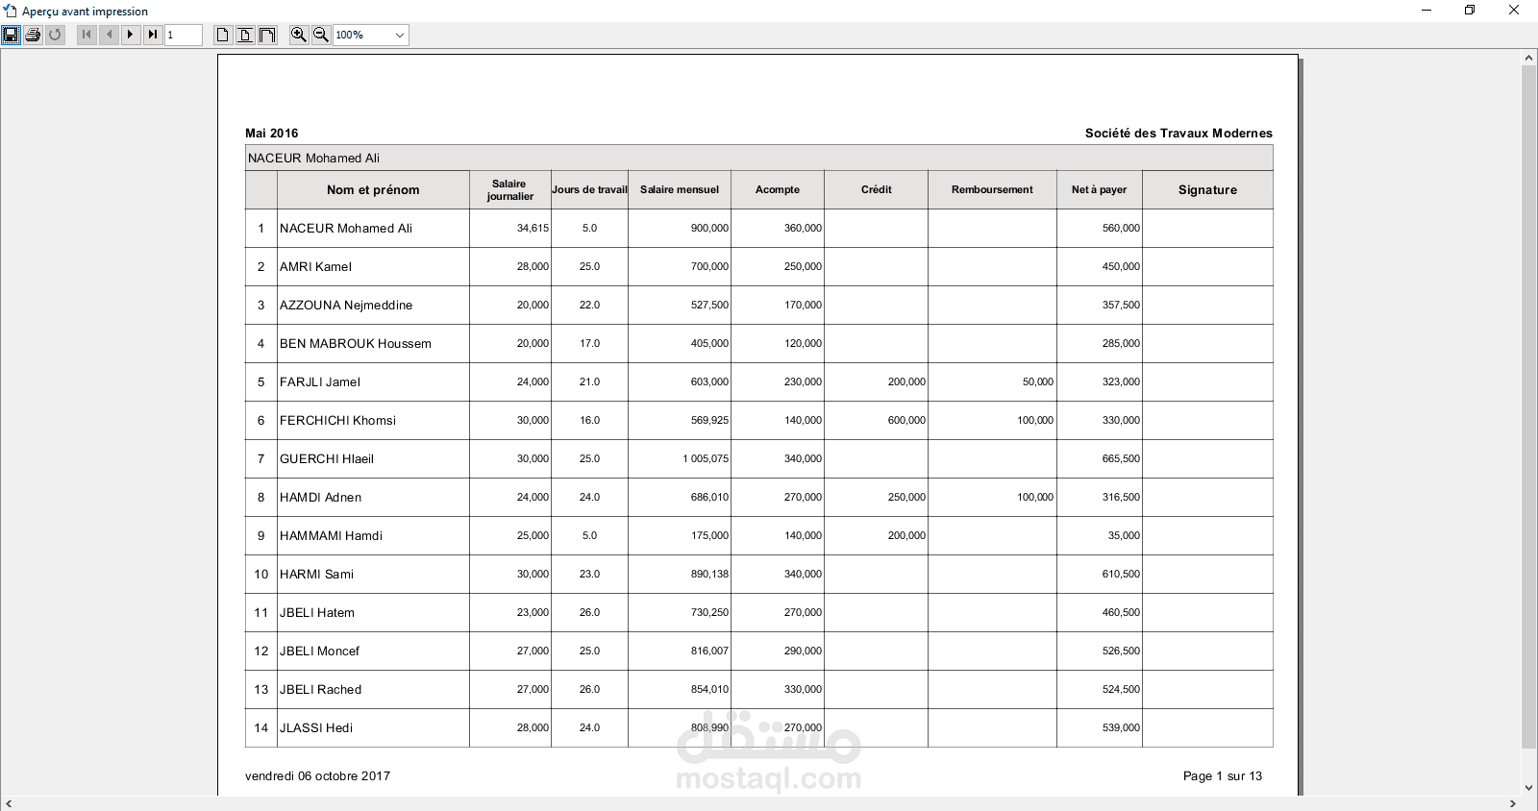Click the name 'FERCHICHI Khomsi'
This screenshot has width=1538, height=811.
coord(337,420)
